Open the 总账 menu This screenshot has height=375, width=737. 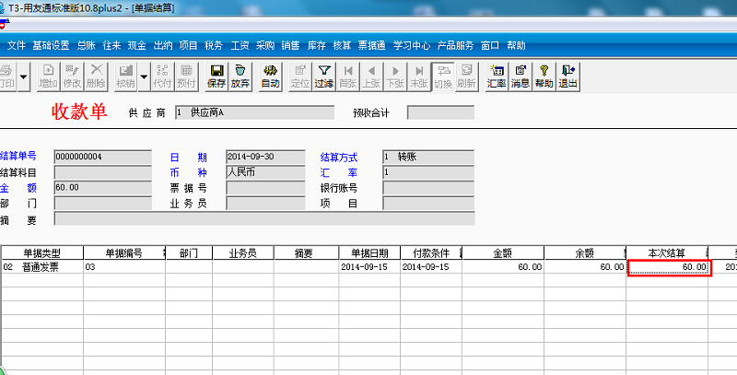pyautogui.click(x=87, y=45)
